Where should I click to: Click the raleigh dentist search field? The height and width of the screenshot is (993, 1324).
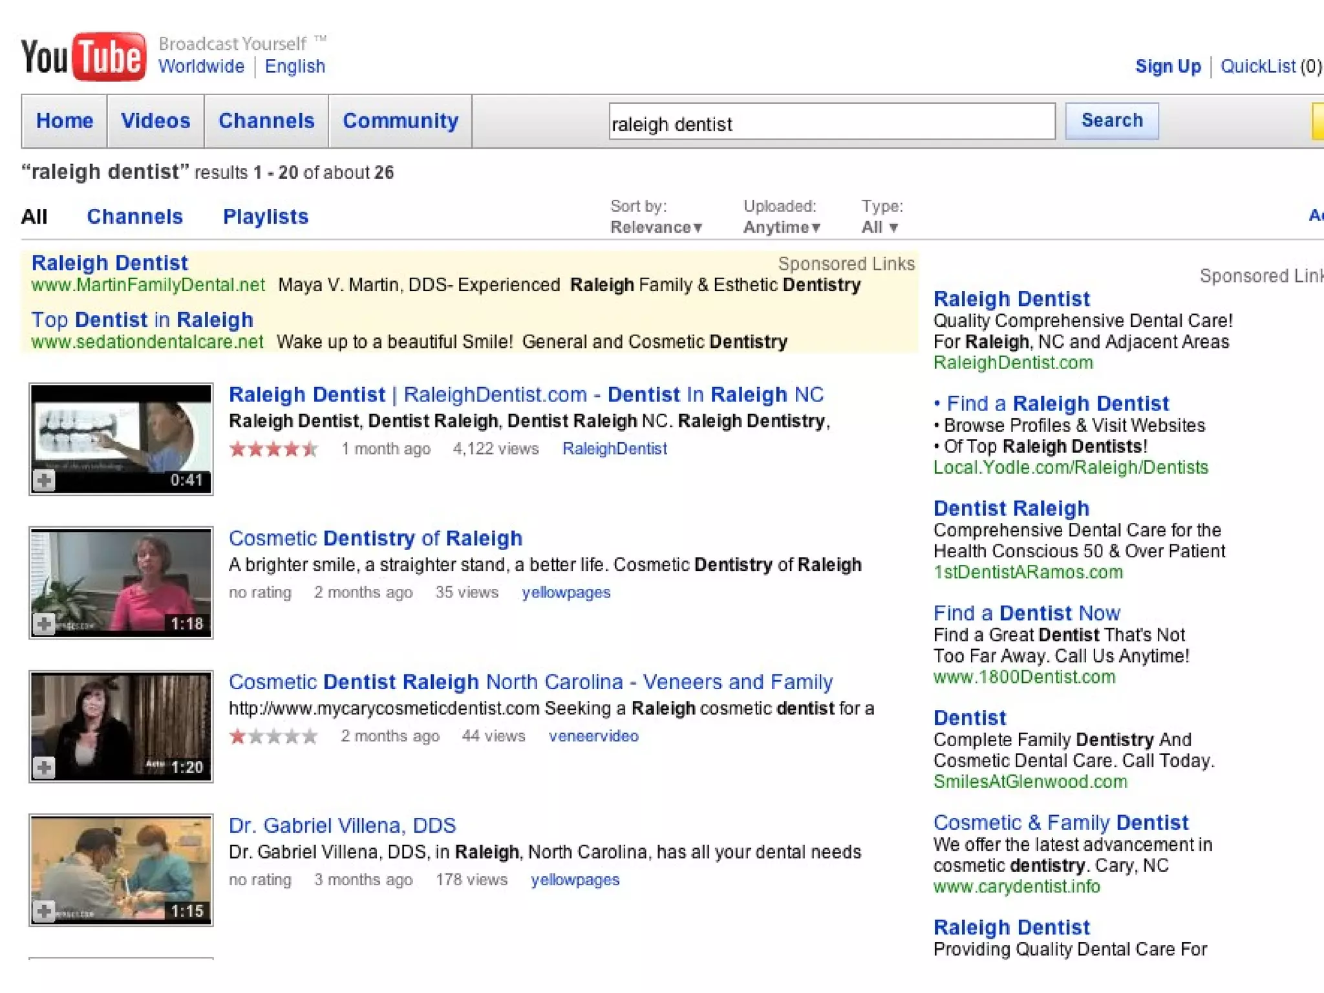coord(831,122)
